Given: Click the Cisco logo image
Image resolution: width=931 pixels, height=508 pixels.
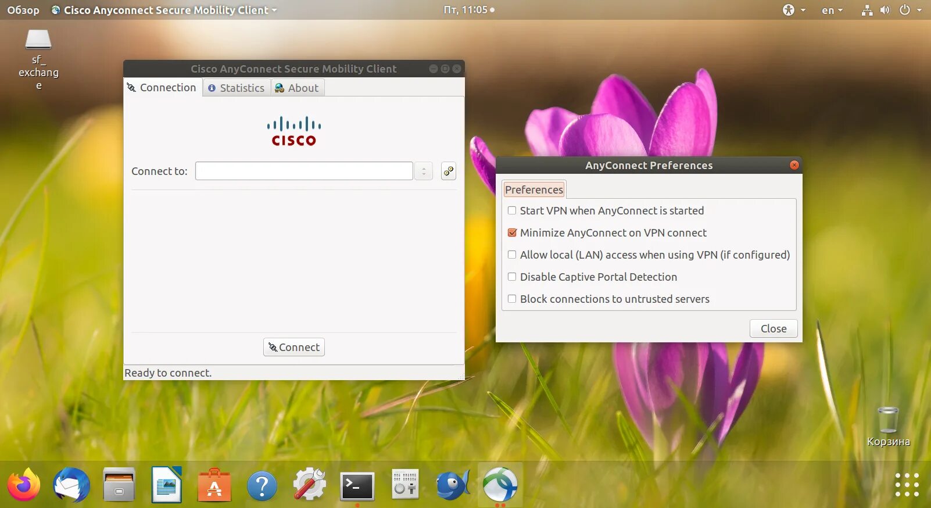Looking at the screenshot, I should coord(294,132).
